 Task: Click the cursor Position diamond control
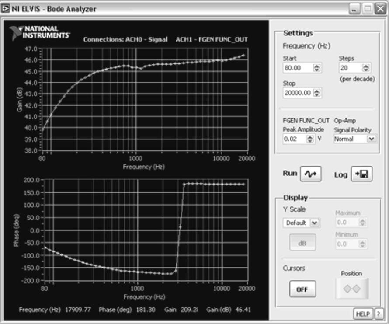click(352, 289)
